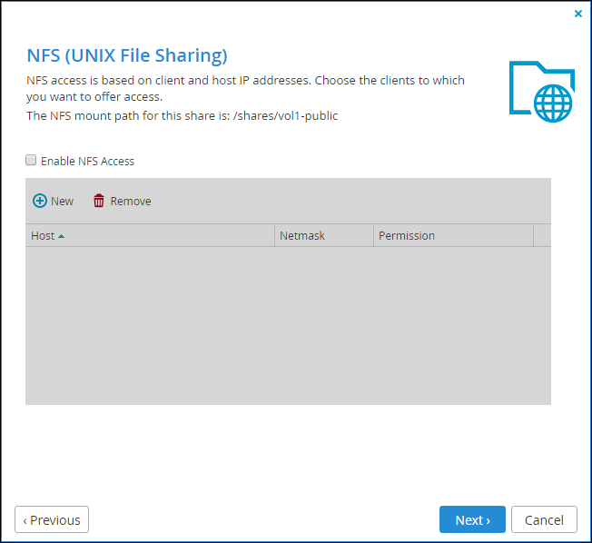Click the plus circle New icon
Screen dimensions: 592x543
[x=40, y=201]
